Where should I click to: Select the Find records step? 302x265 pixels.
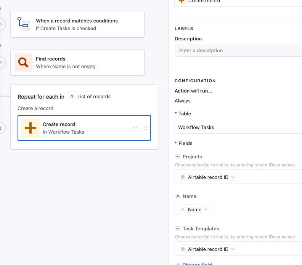click(88, 62)
